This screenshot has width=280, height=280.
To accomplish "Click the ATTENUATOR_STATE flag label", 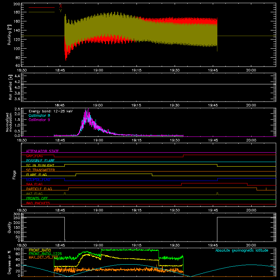I will click(x=42, y=151).
